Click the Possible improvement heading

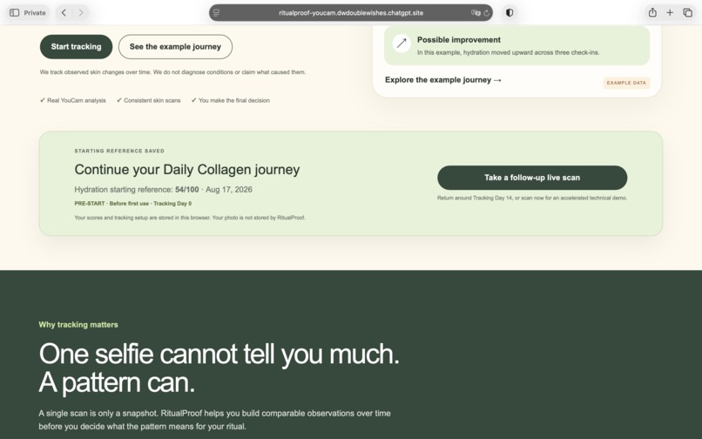coord(459,40)
